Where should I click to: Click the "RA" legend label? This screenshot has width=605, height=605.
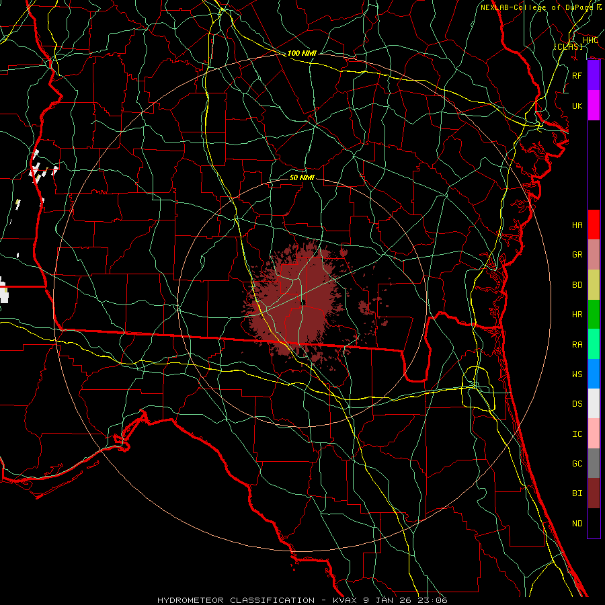(x=577, y=345)
